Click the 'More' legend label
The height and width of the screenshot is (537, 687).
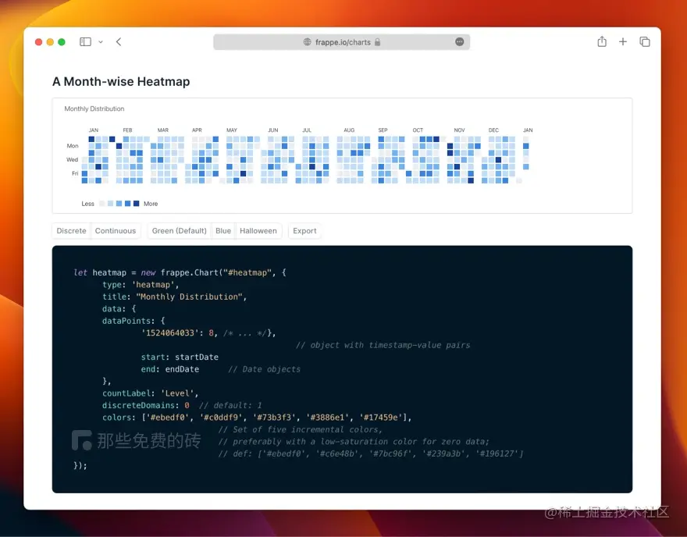click(151, 204)
